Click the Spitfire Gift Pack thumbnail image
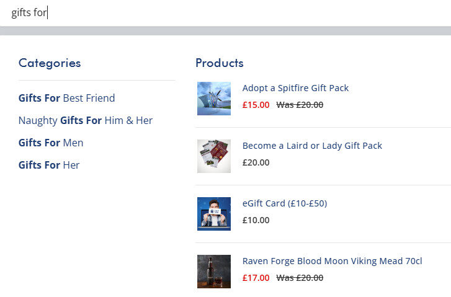The width and height of the screenshot is (451, 297). [x=214, y=99]
